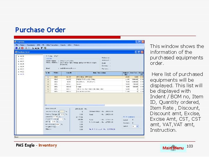The width and height of the screenshot is (209, 157).
Task: Click the Item Description column header
Action: [100, 74]
